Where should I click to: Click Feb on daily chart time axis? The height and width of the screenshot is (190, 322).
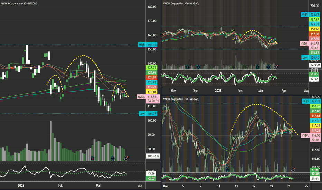pos(60,186)
